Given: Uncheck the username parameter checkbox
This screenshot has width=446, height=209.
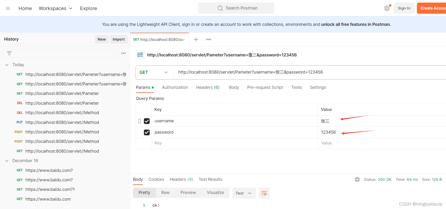Looking at the screenshot, I should pos(147,121).
